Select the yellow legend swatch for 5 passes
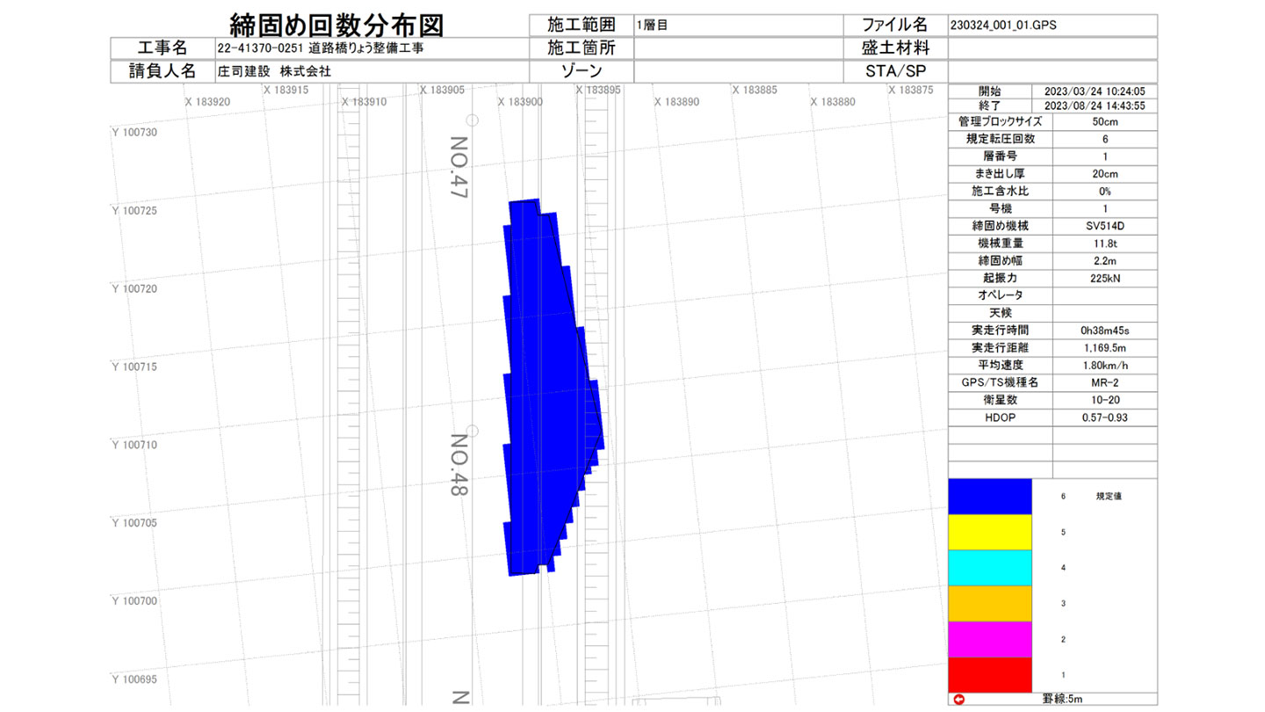Viewport: 1265px width, 712px height. tap(989, 532)
